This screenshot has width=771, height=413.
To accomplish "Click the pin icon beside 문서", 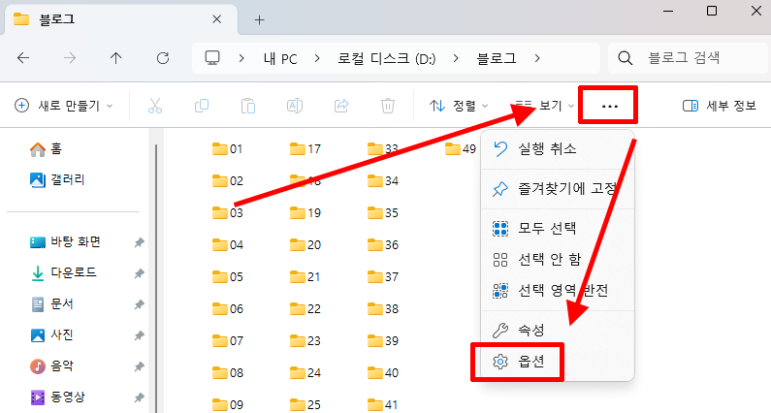I will [139, 304].
